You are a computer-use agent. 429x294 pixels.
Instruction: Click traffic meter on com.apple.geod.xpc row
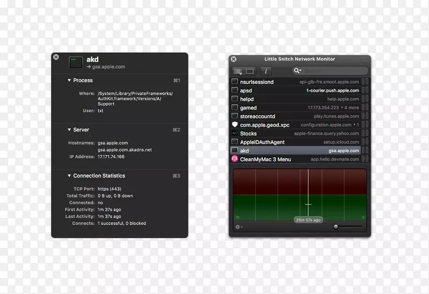365,125
